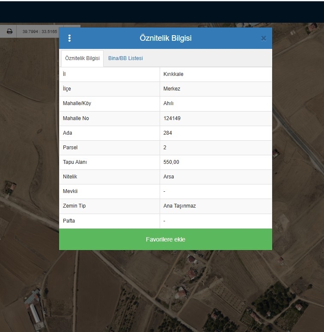
Task: Click the İl label cell
Action: pos(110,74)
